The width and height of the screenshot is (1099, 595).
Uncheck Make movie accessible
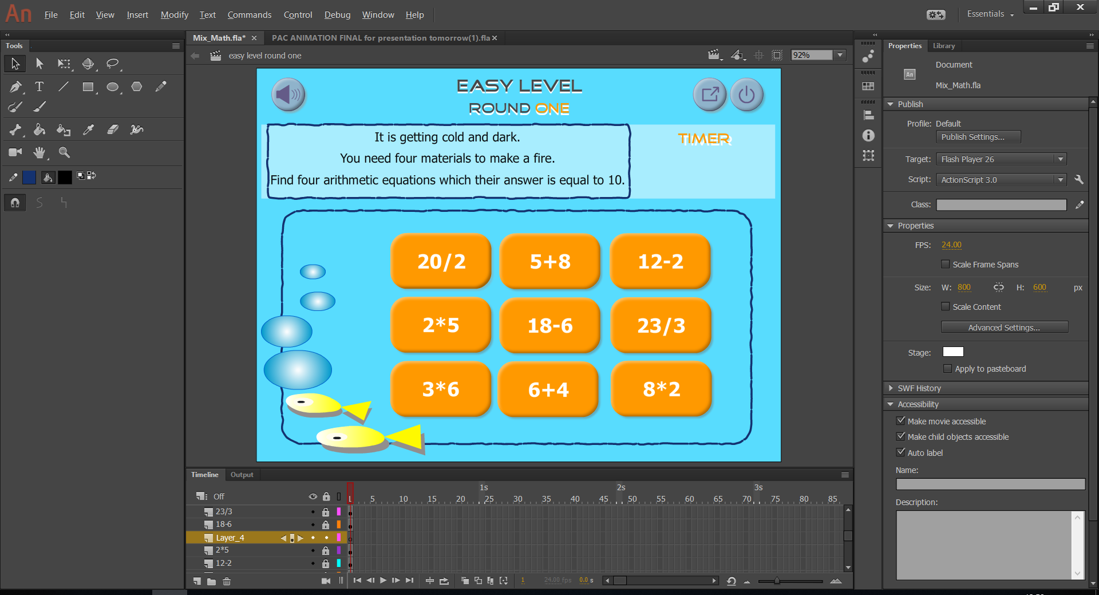tap(901, 420)
